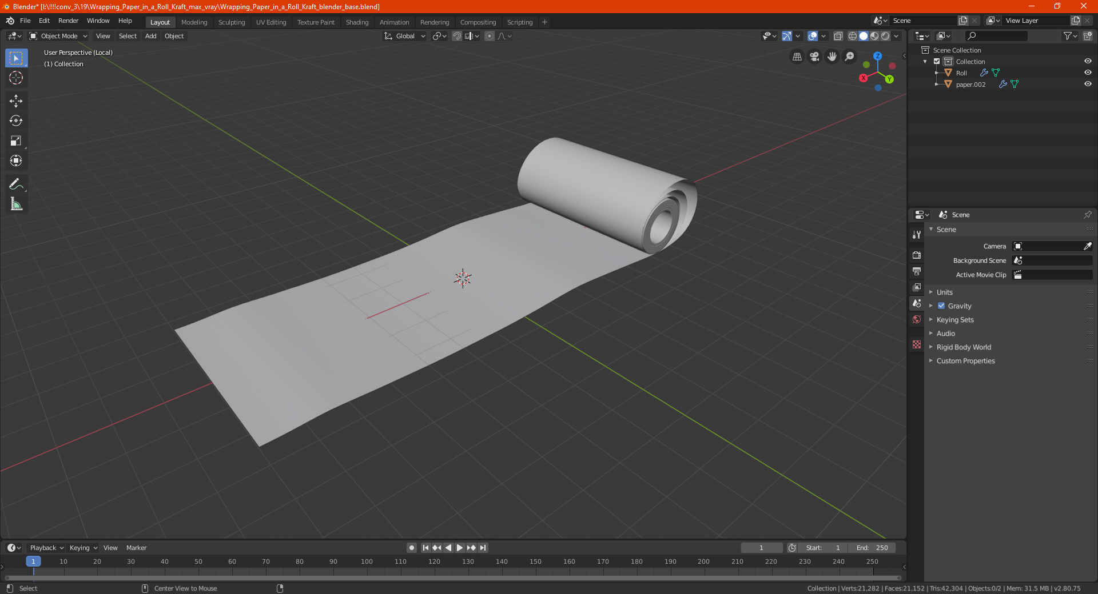Click the current frame number field

[x=761, y=548]
